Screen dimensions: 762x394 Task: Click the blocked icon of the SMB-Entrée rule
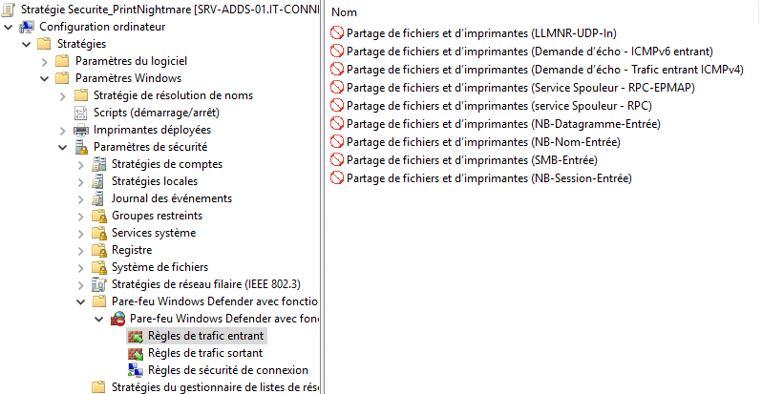pos(336,160)
